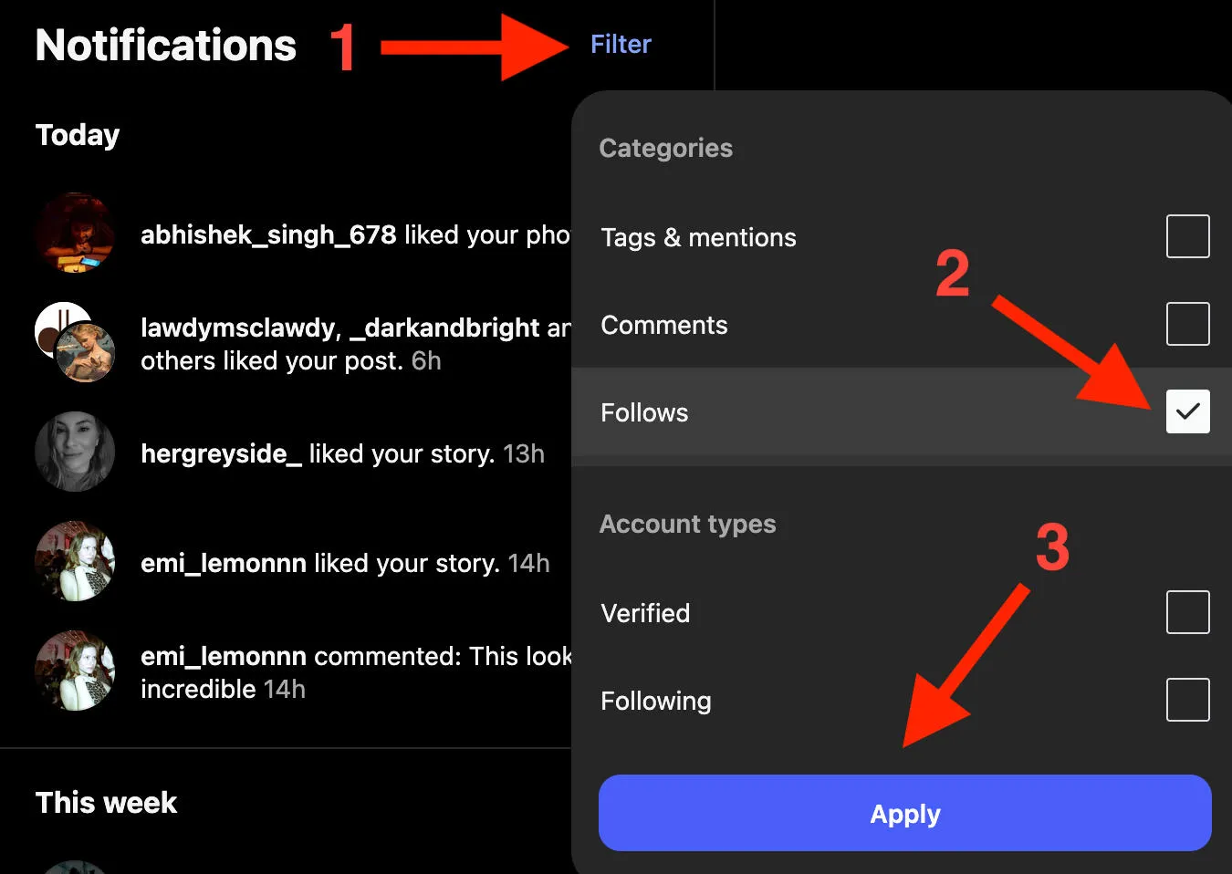Select the Tags & mentions row label

[x=698, y=237]
